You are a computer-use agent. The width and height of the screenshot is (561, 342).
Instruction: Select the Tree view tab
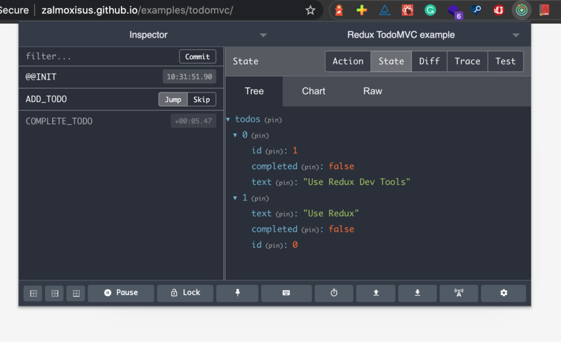(254, 91)
